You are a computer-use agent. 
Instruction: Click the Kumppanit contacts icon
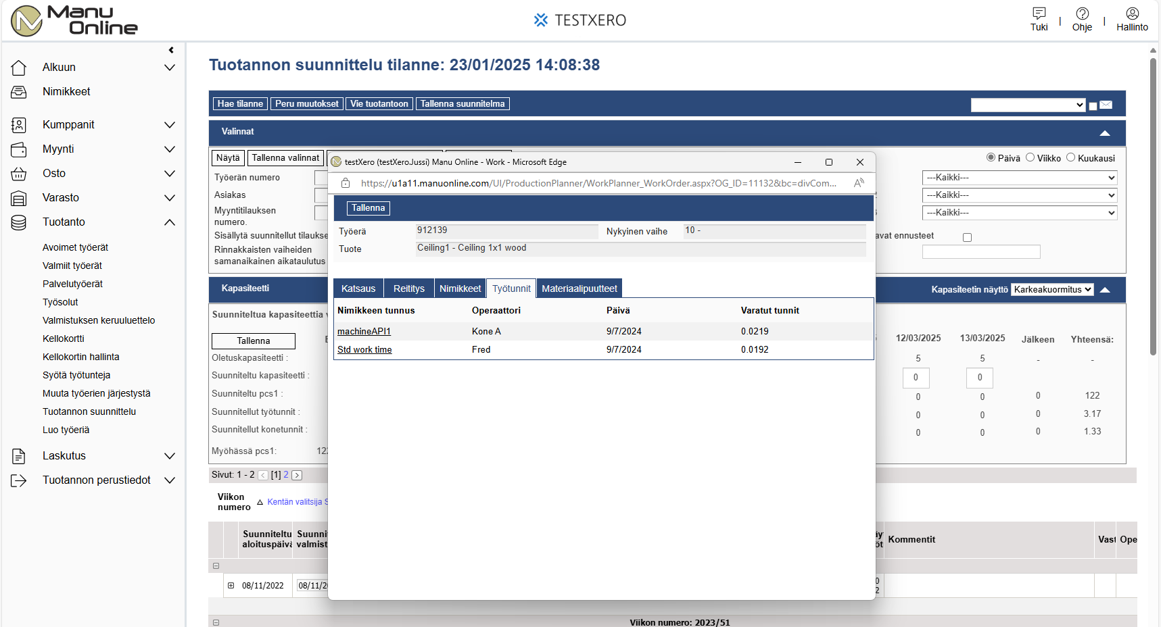pos(19,125)
